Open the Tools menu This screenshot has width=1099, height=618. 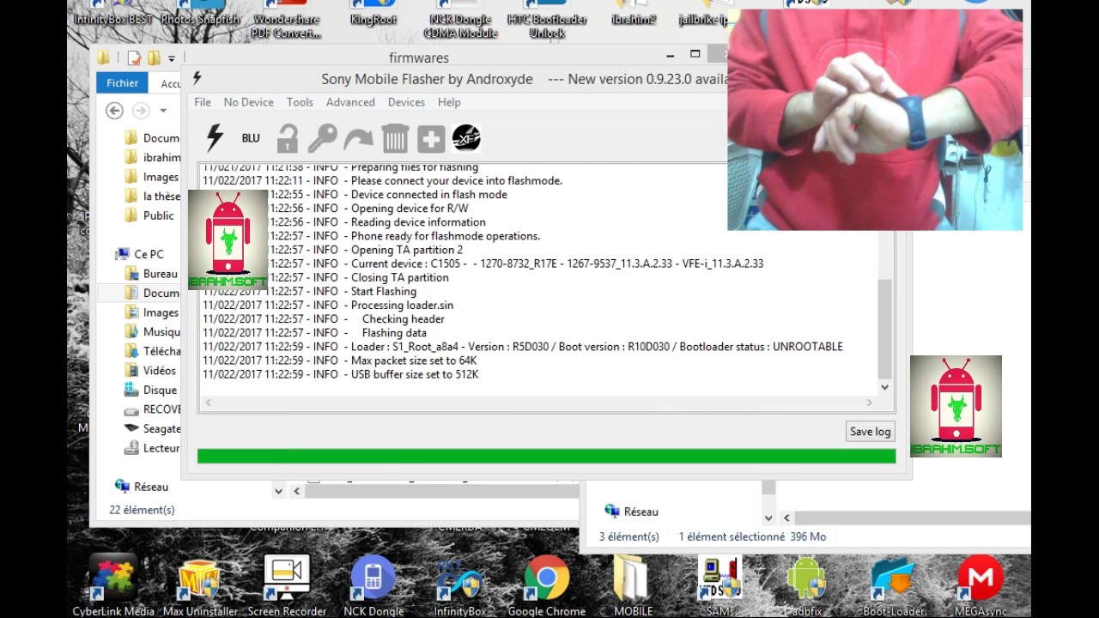pos(300,102)
